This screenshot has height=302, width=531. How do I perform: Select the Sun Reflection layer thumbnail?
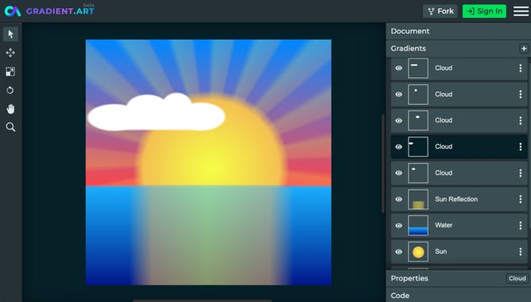click(x=418, y=199)
